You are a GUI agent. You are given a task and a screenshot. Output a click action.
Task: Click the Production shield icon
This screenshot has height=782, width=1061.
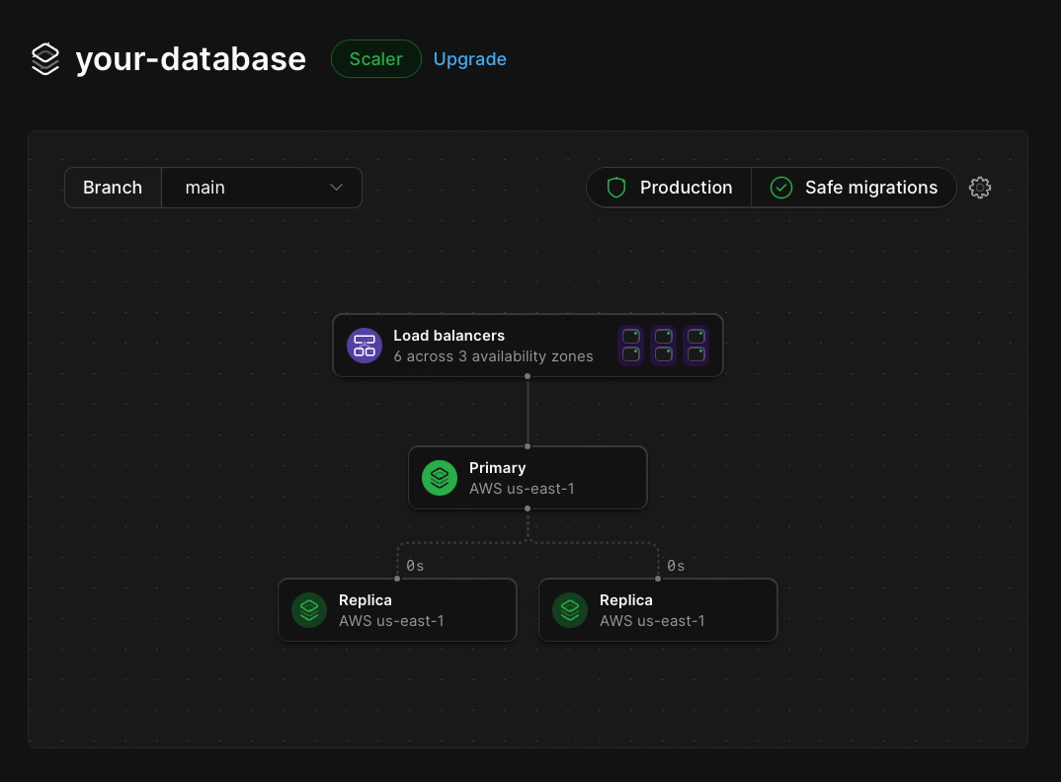[615, 187]
